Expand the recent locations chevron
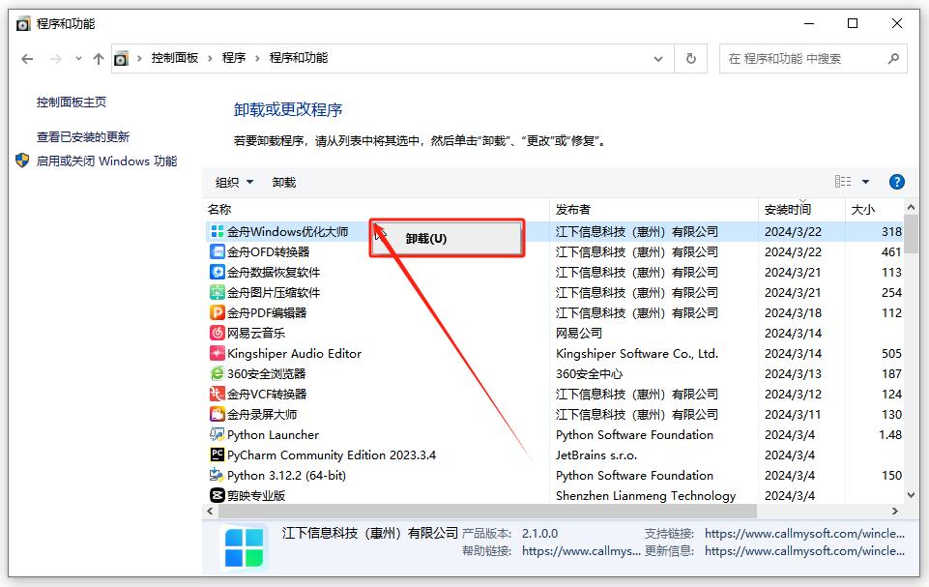Image resolution: width=929 pixels, height=587 pixels. click(78, 59)
